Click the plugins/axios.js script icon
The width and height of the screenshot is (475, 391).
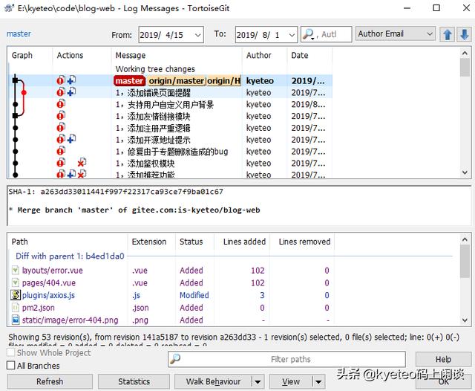point(16,295)
